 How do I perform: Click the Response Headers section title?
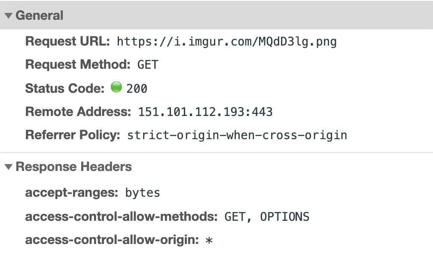(73, 167)
